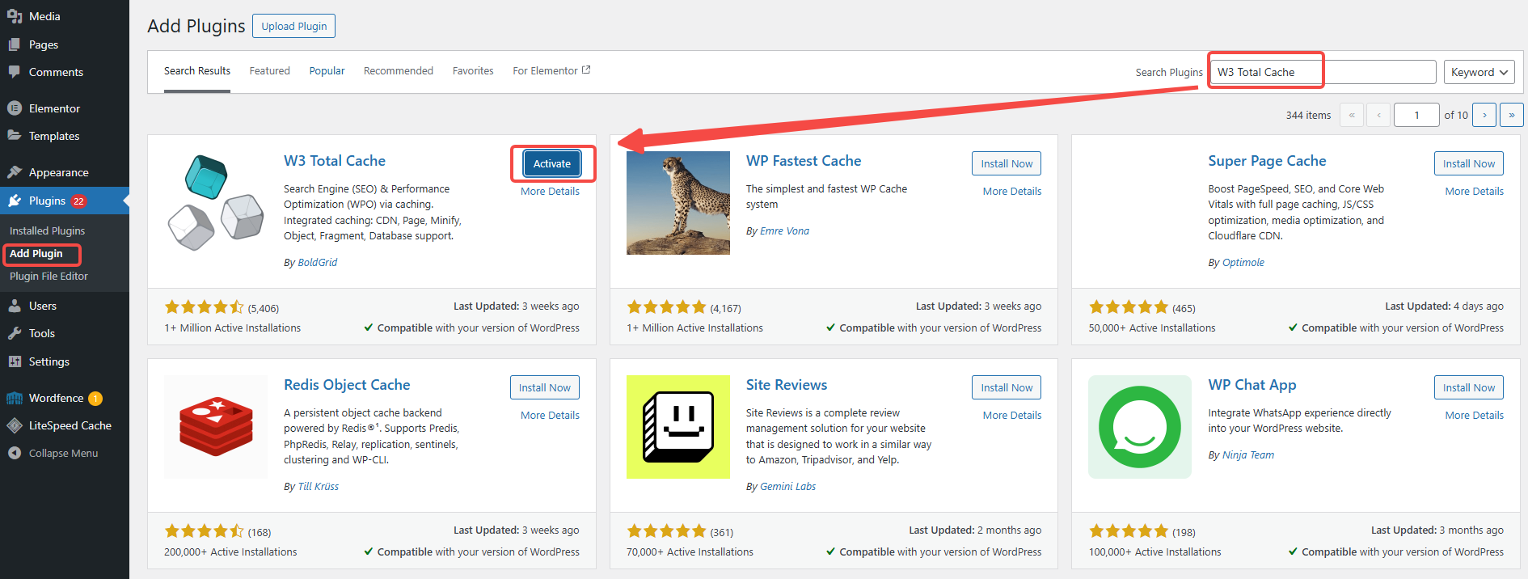Screen dimensions: 1528x579
Task: Install the WP Fastest Cache plugin
Action: (x=1007, y=163)
